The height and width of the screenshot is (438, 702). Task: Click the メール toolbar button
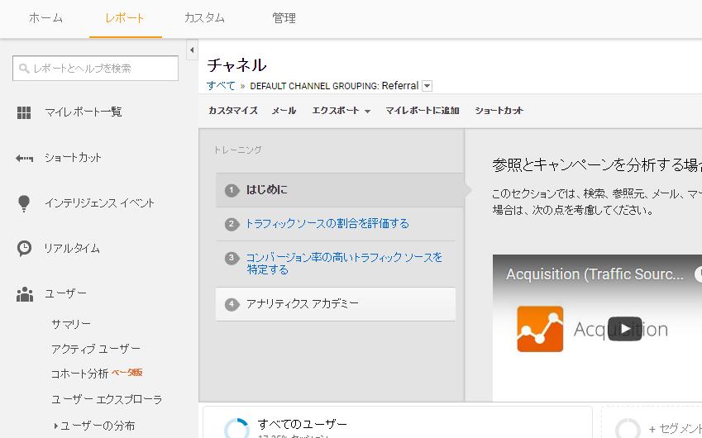(284, 111)
